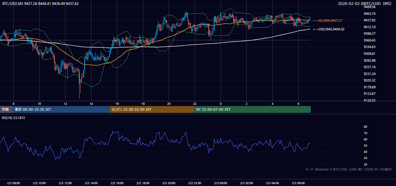Click price axis value 9308.81
The height and width of the screenshot is (186, 396).
(369, 54)
